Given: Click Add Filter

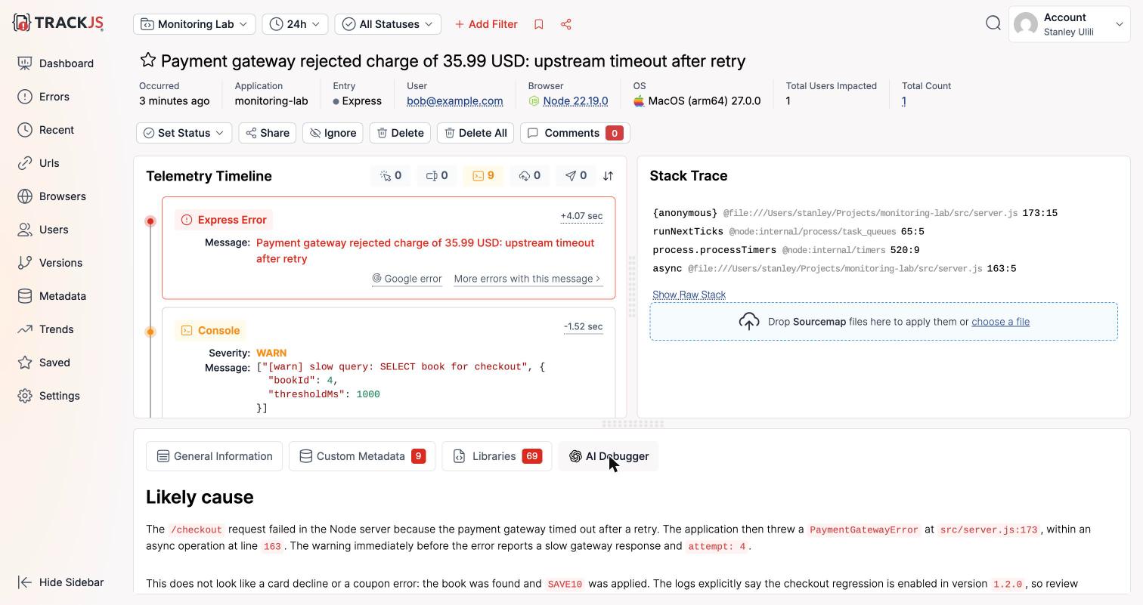Looking at the screenshot, I should (x=486, y=24).
